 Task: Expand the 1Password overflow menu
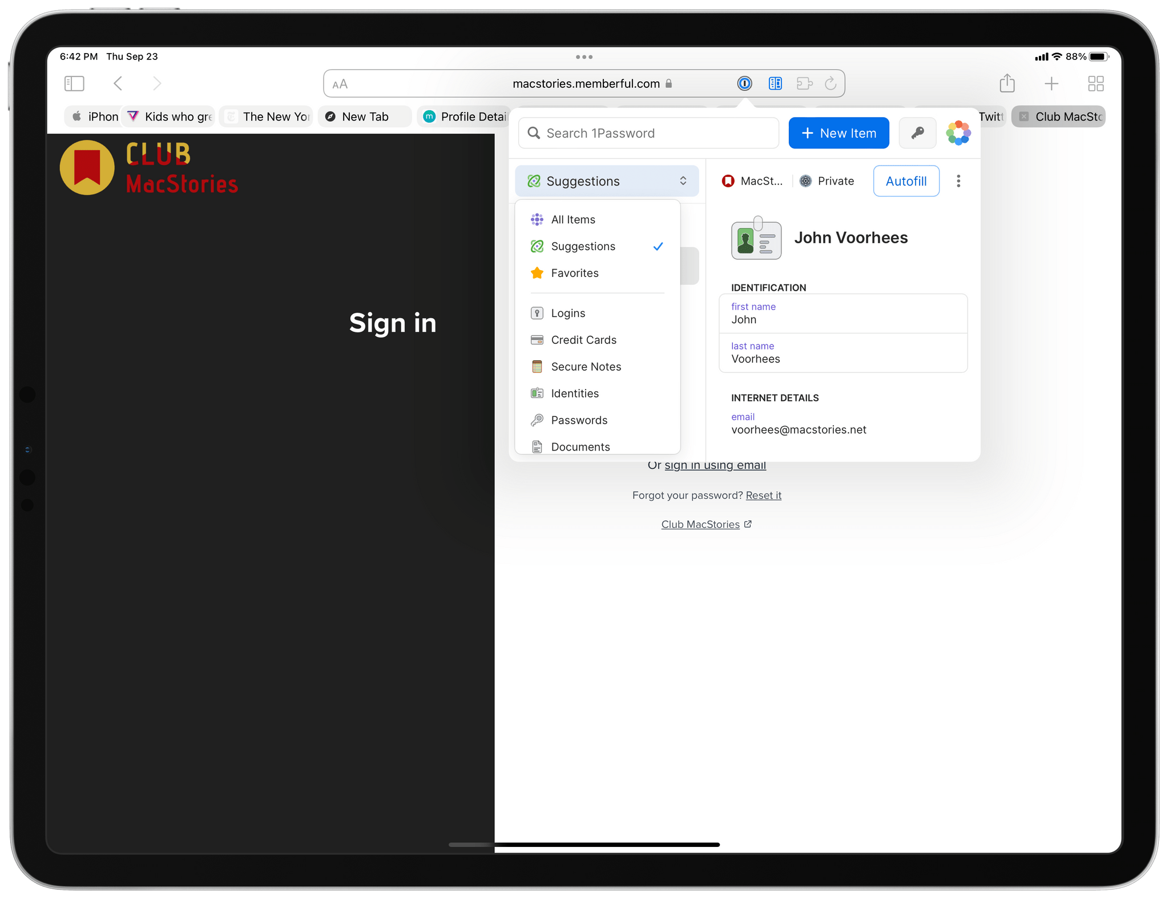[959, 180]
